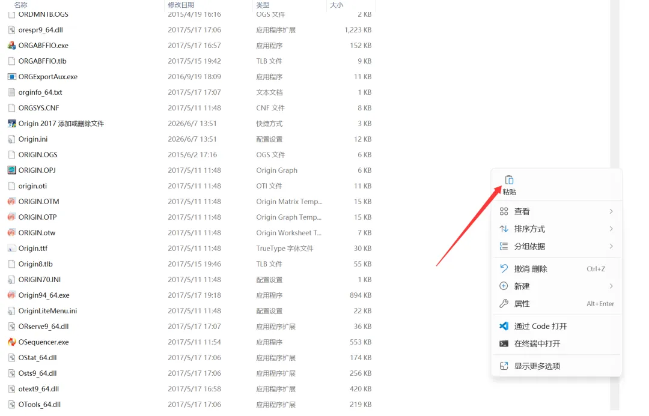Click the 分组依据 group list icon

(504, 246)
